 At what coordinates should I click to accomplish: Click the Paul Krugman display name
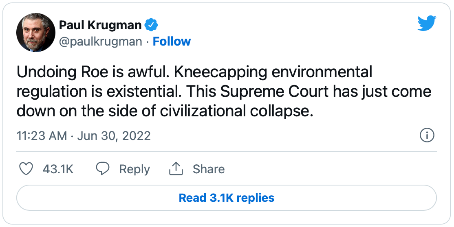pos(100,25)
